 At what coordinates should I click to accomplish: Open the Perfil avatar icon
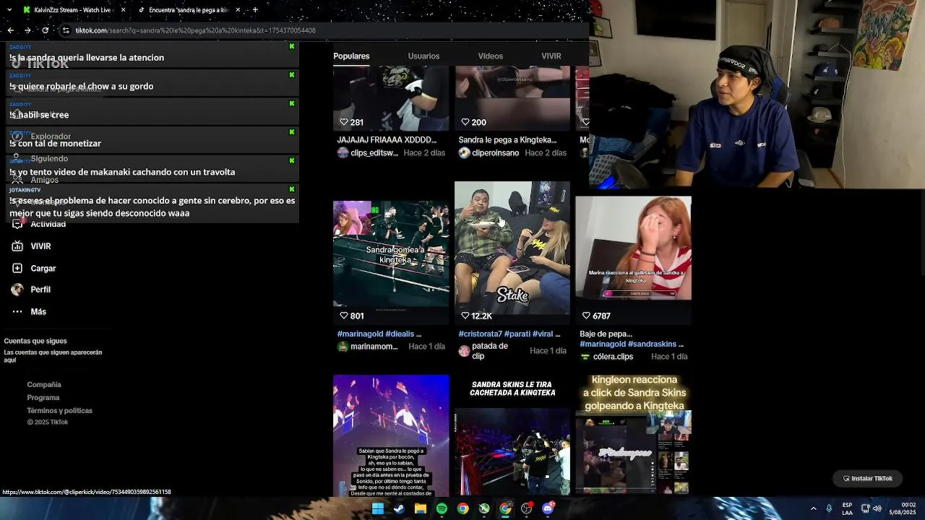[x=17, y=290]
